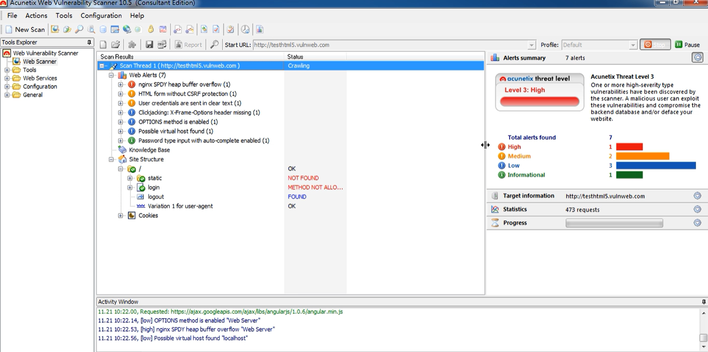Open the Actions menu
Image resolution: width=708 pixels, height=352 pixels.
coord(36,15)
